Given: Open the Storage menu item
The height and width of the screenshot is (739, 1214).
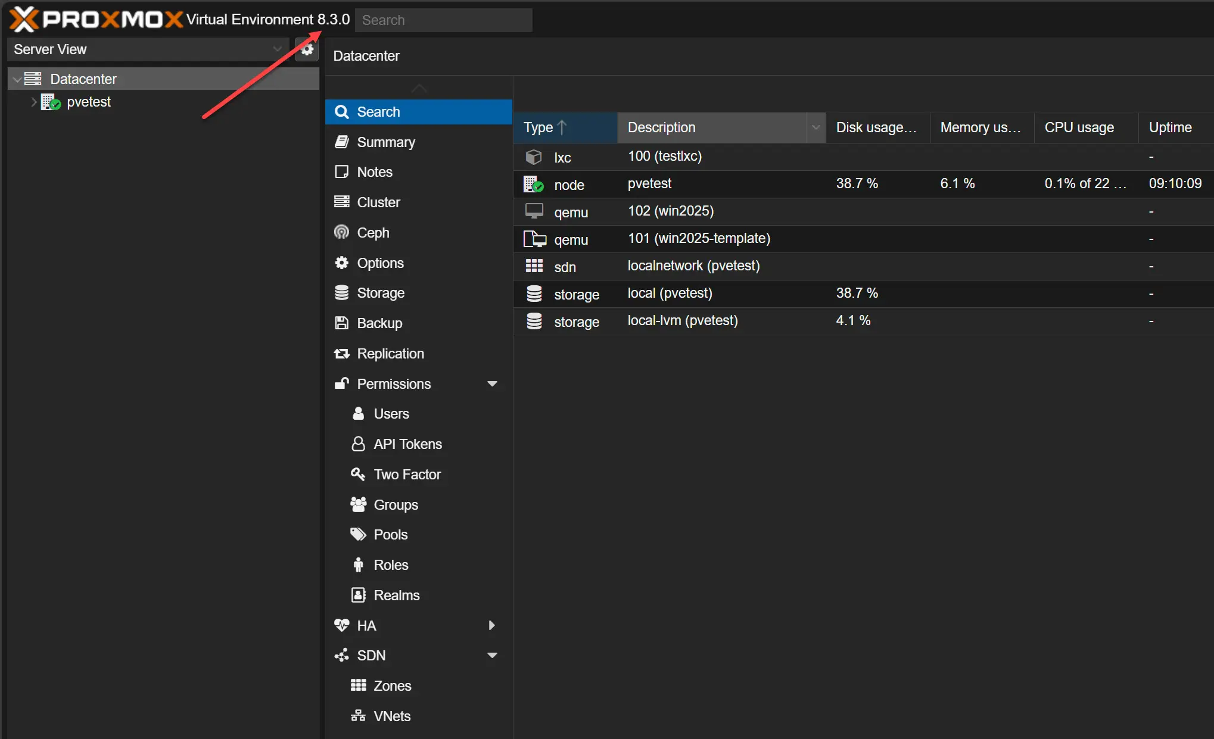Looking at the screenshot, I should pyautogui.click(x=380, y=292).
